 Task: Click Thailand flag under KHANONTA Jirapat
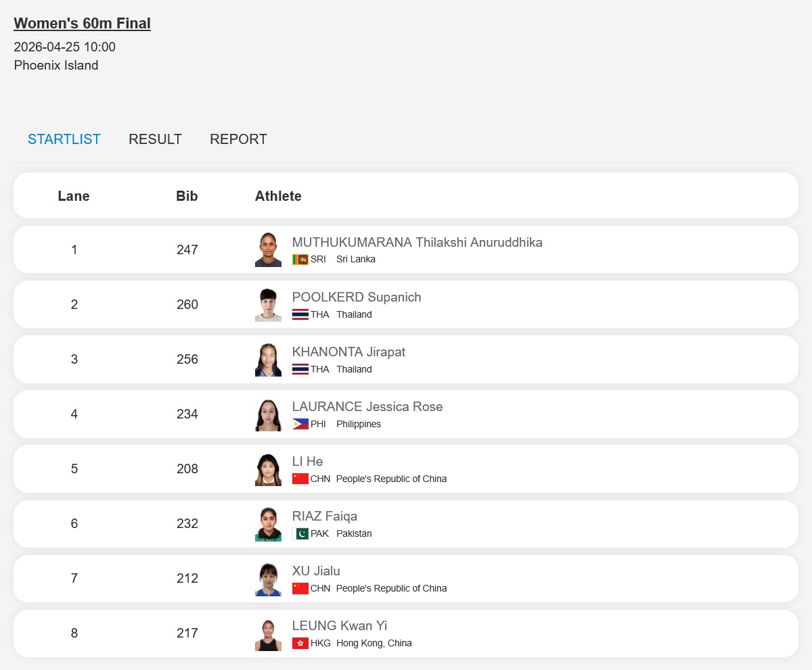click(300, 369)
